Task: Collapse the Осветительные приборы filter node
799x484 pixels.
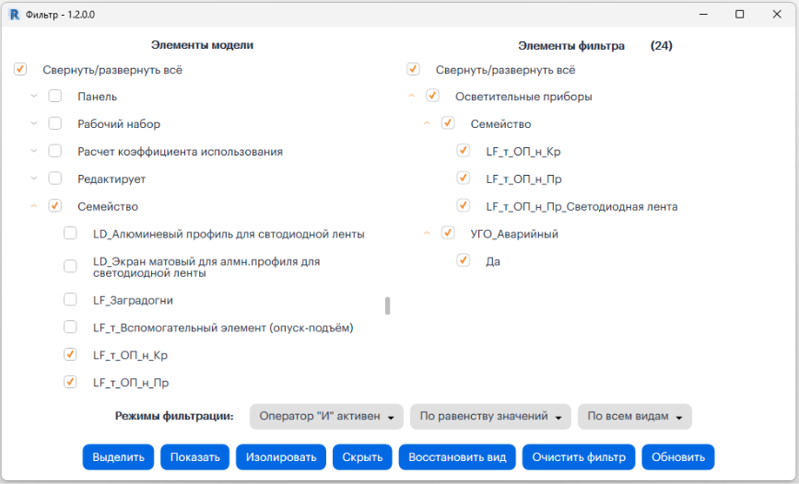Action: pos(411,96)
